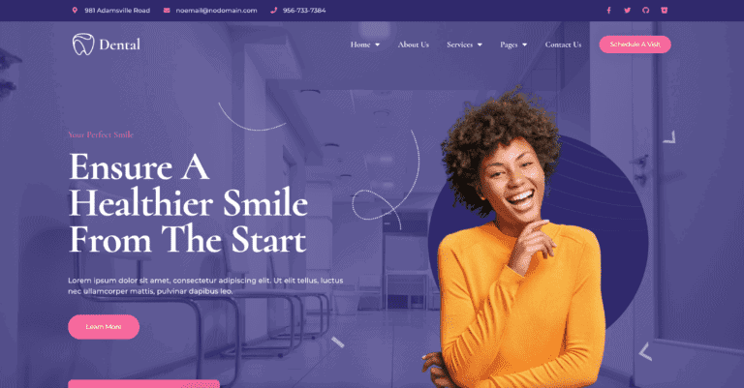Image resolution: width=744 pixels, height=388 pixels.
Task: Click the Dental tooth logo icon
Action: click(x=83, y=45)
